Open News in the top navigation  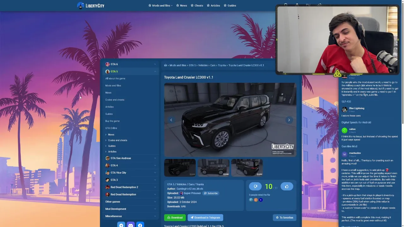coord(181,6)
